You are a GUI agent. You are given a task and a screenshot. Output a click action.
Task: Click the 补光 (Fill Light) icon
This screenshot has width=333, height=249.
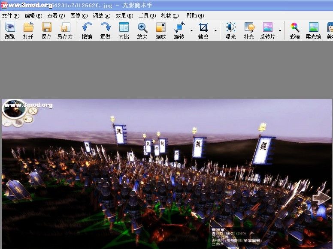pos(249,30)
